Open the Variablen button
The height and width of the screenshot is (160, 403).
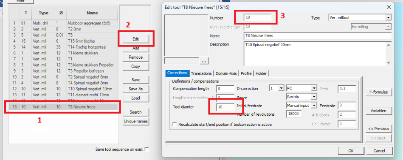click(x=379, y=111)
